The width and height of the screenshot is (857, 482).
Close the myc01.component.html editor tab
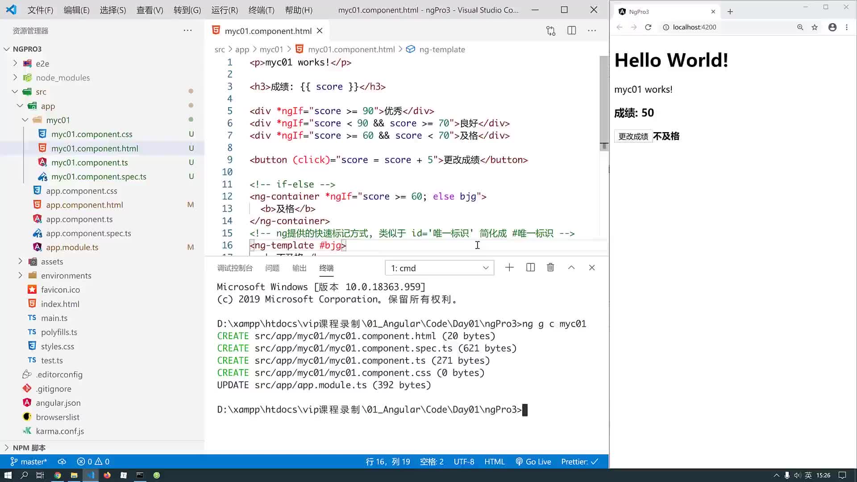[320, 31]
